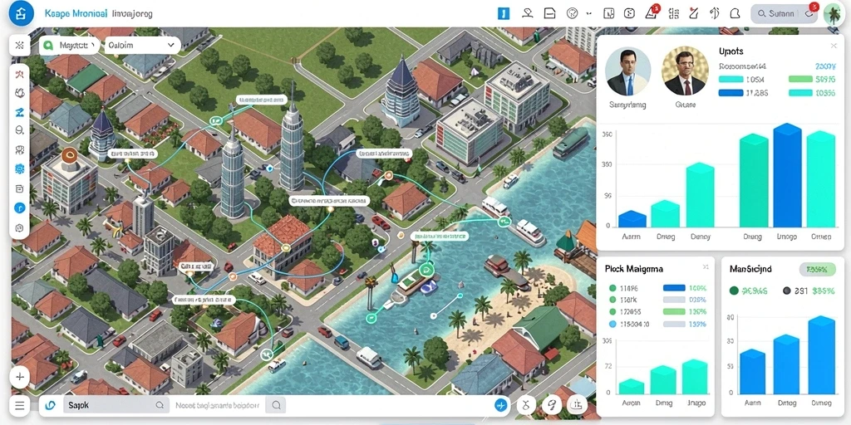The width and height of the screenshot is (851, 425).
Task: Click the dark green dot first in Plock Maigama
Action: [612, 288]
